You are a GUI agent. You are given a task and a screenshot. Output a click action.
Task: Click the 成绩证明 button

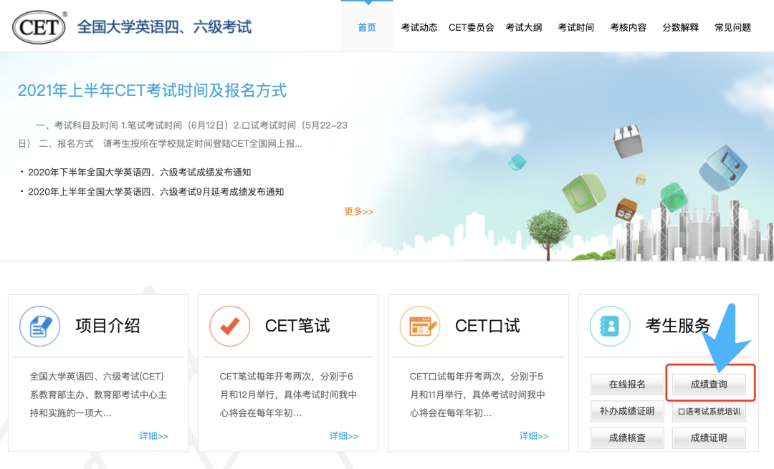click(x=709, y=438)
